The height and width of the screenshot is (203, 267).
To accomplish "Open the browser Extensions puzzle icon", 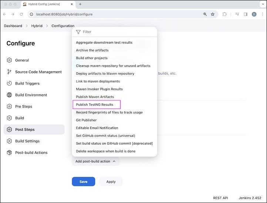I will click(x=224, y=14).
